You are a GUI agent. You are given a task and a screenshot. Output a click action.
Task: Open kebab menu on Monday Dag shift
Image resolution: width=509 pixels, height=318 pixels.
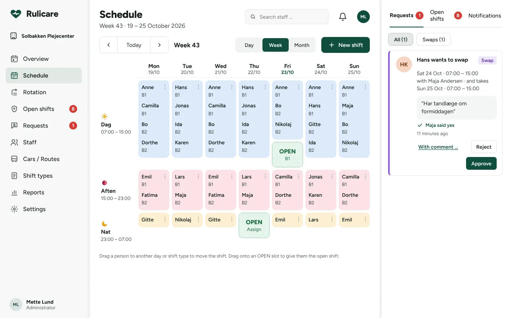pos(165,87)
